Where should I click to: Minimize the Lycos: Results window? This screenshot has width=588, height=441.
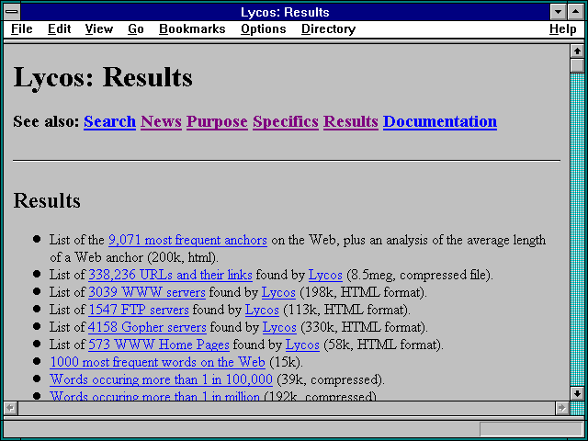click(x=558, y=12)
